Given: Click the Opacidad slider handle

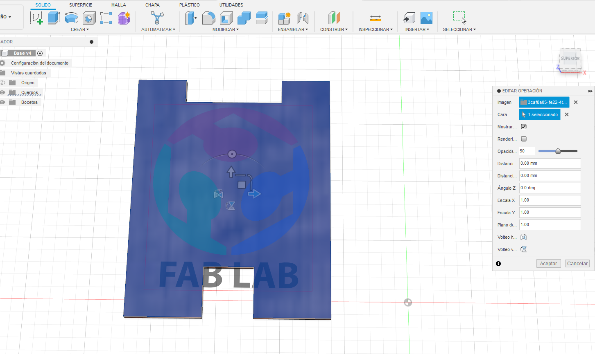Looking at the screenshot, I should pos(558,151).
